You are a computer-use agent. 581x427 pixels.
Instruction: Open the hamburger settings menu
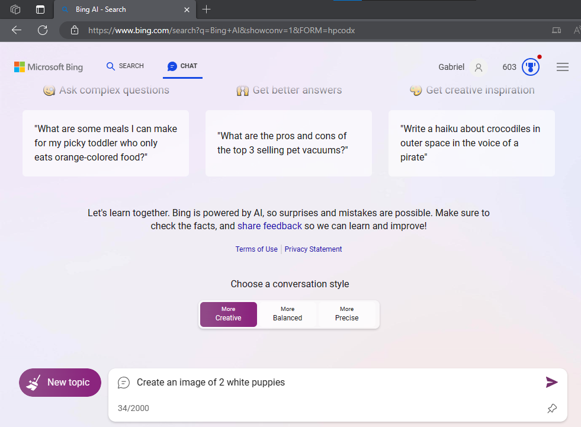(x=562, y=67)
